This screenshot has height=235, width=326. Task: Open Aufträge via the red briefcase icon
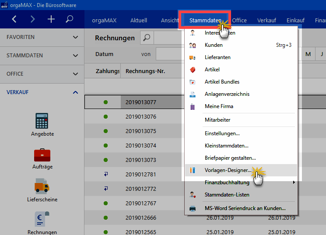click(x=42, y=155)
